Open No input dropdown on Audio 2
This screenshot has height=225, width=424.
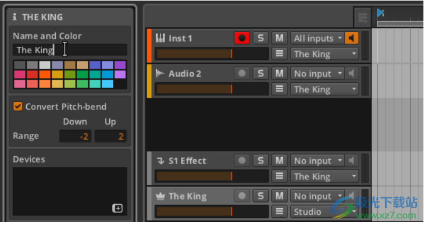[x=318, y=73]
